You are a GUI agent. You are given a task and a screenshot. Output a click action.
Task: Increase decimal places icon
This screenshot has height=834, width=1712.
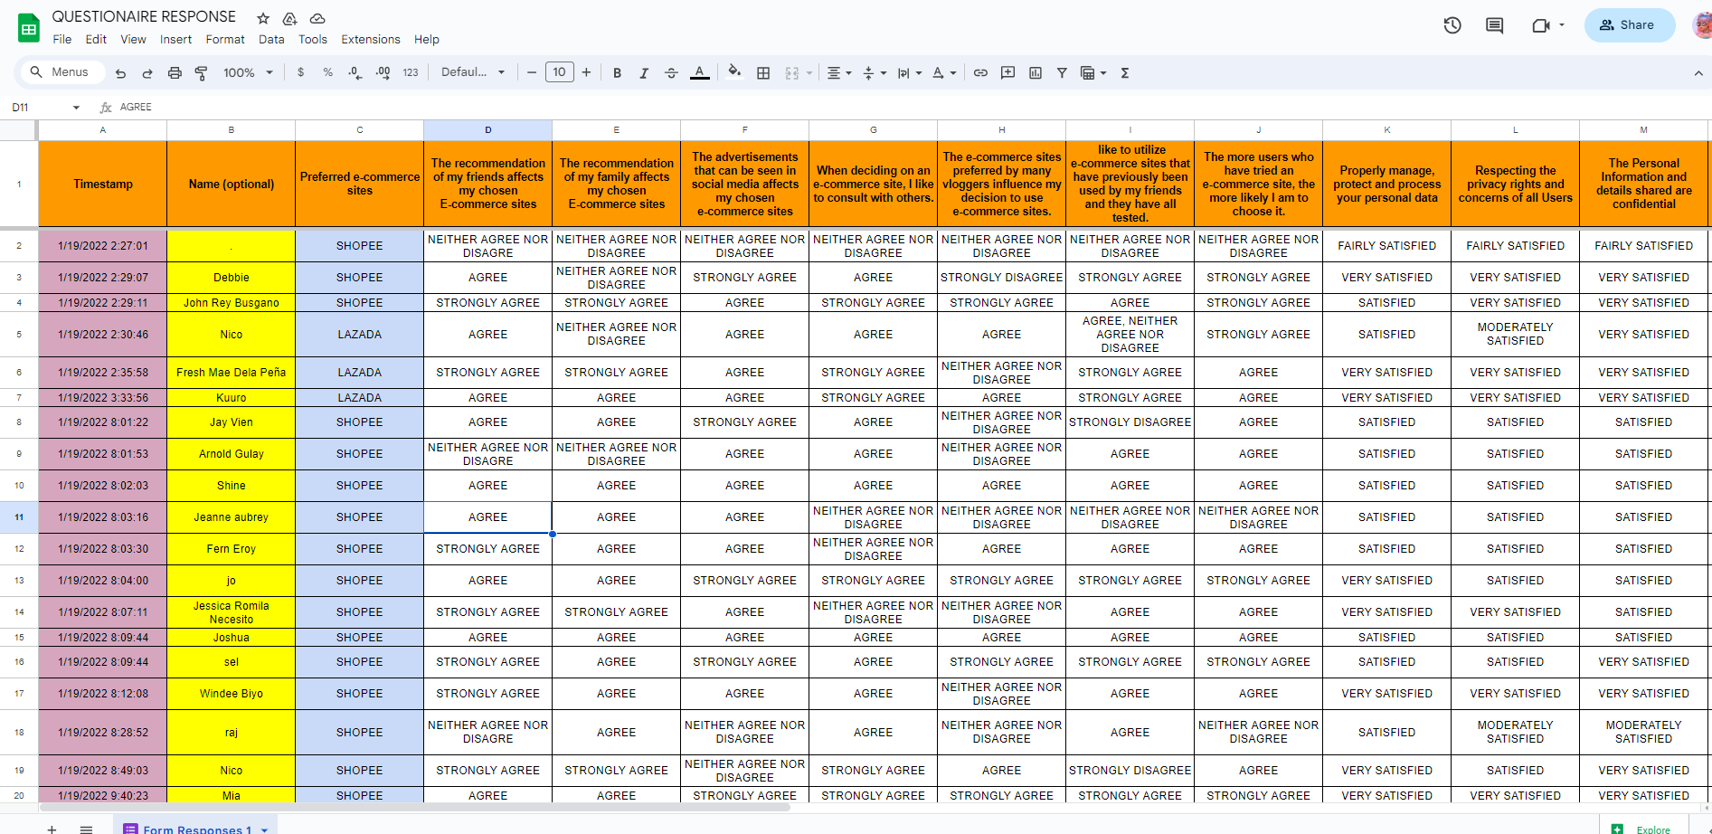click(x=383, y=72)
